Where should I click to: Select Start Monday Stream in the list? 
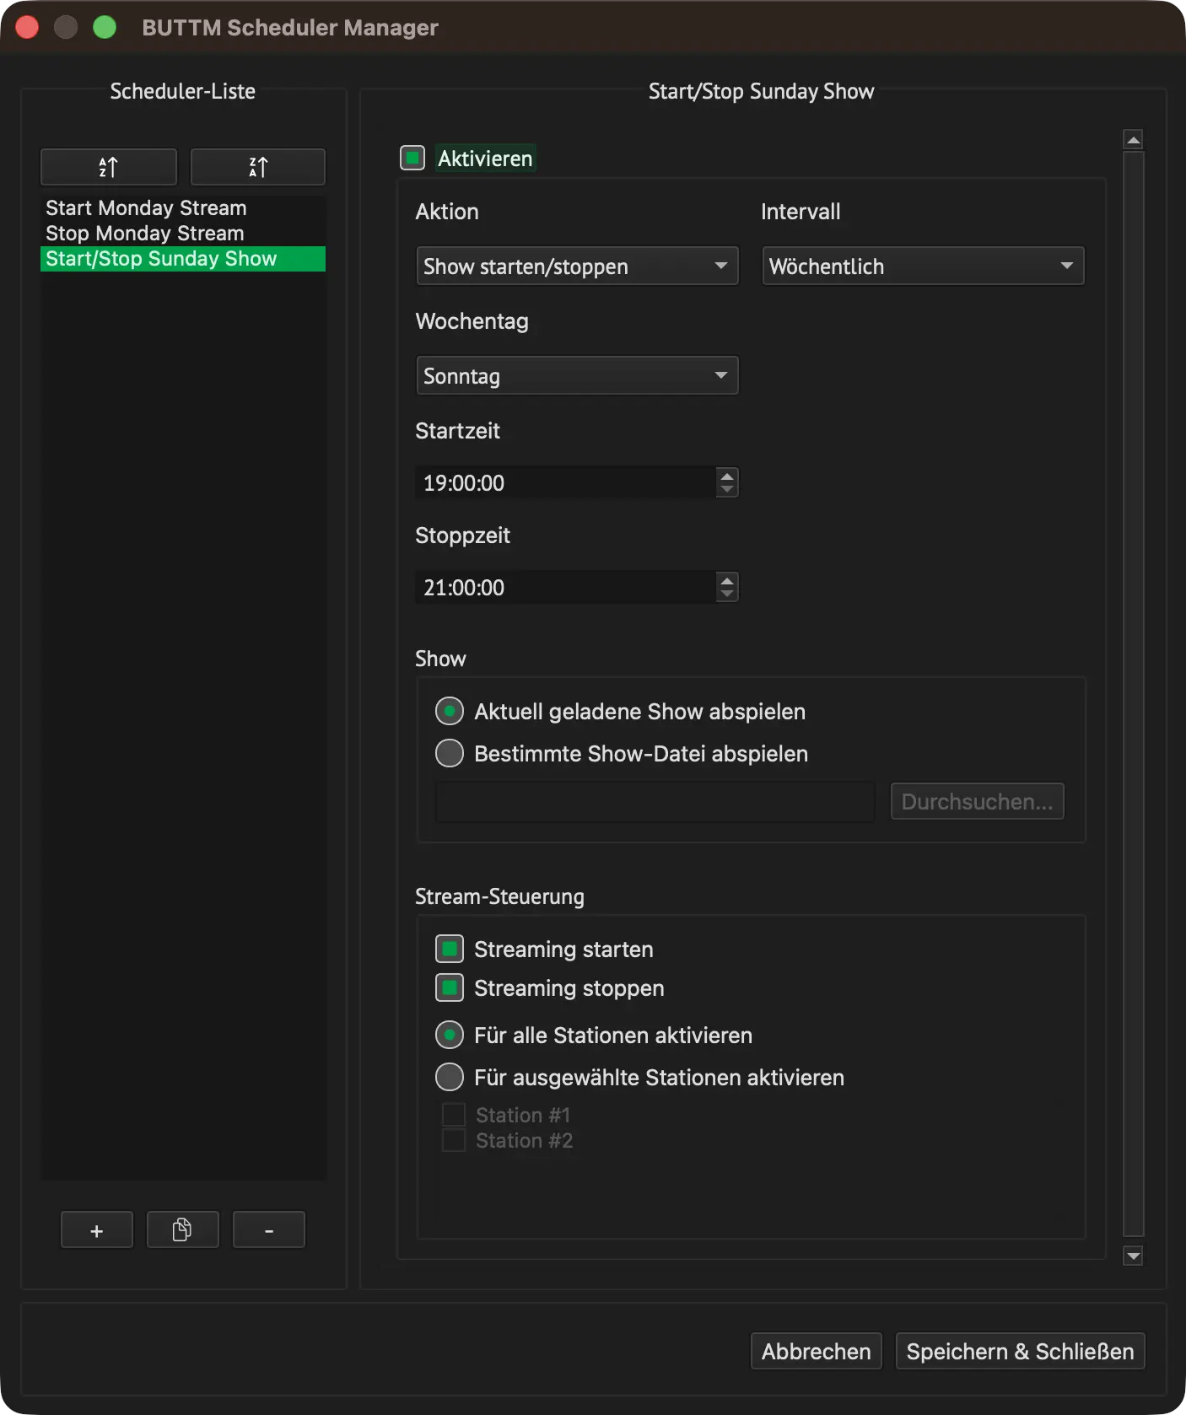pos(183,208)
